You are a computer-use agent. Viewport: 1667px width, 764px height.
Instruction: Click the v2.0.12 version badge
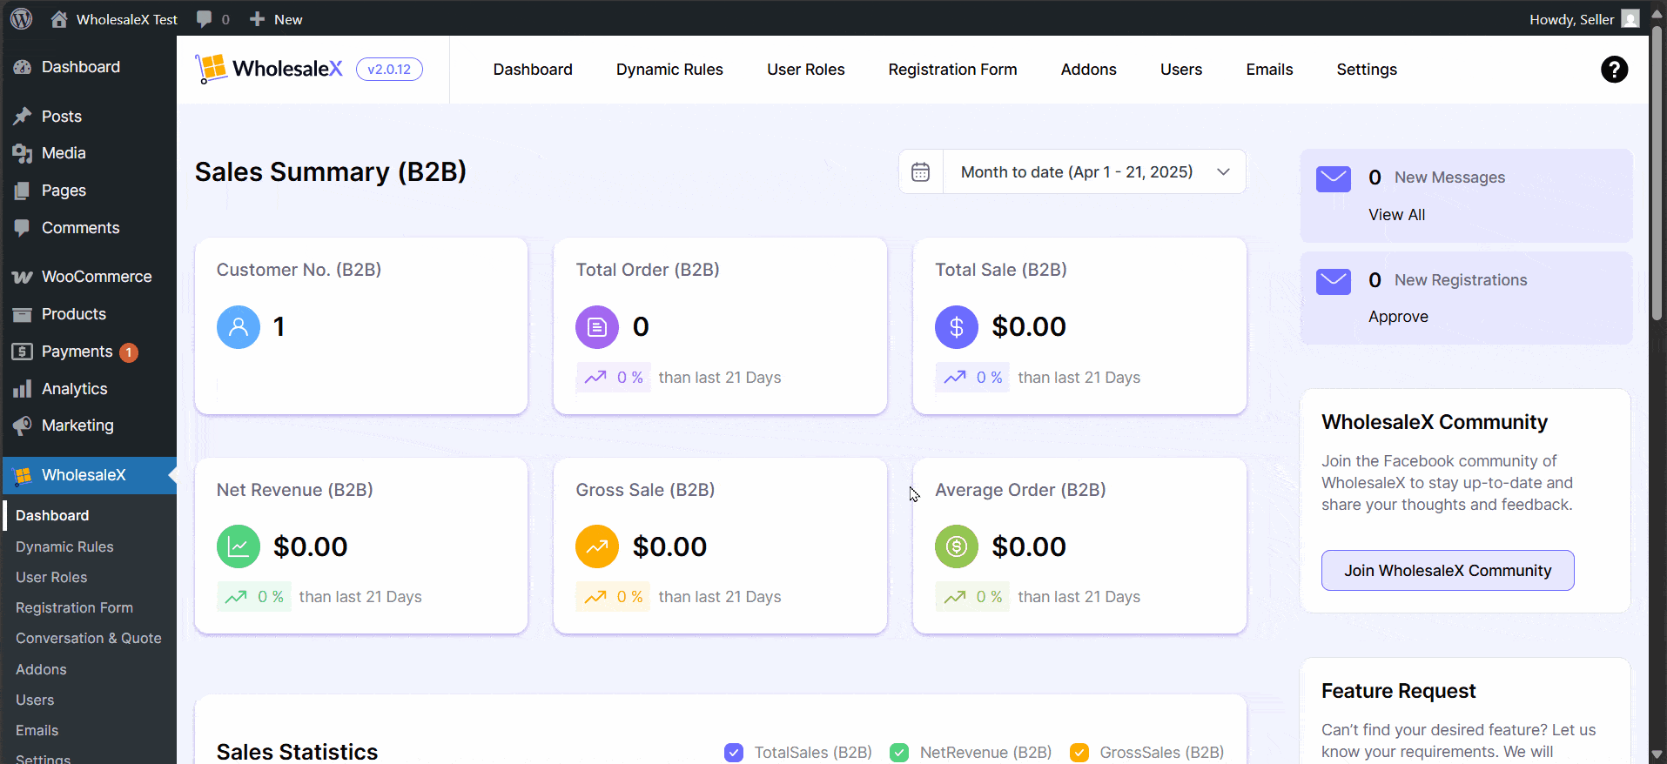click(x=389, y=70)
